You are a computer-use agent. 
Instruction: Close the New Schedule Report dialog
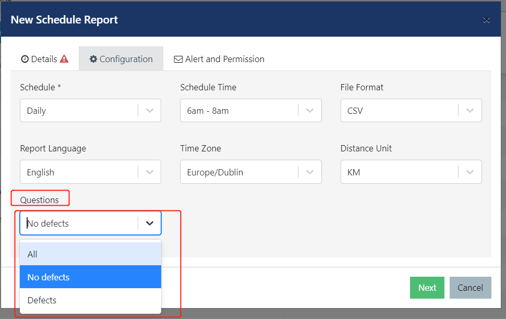pos(486,20)
